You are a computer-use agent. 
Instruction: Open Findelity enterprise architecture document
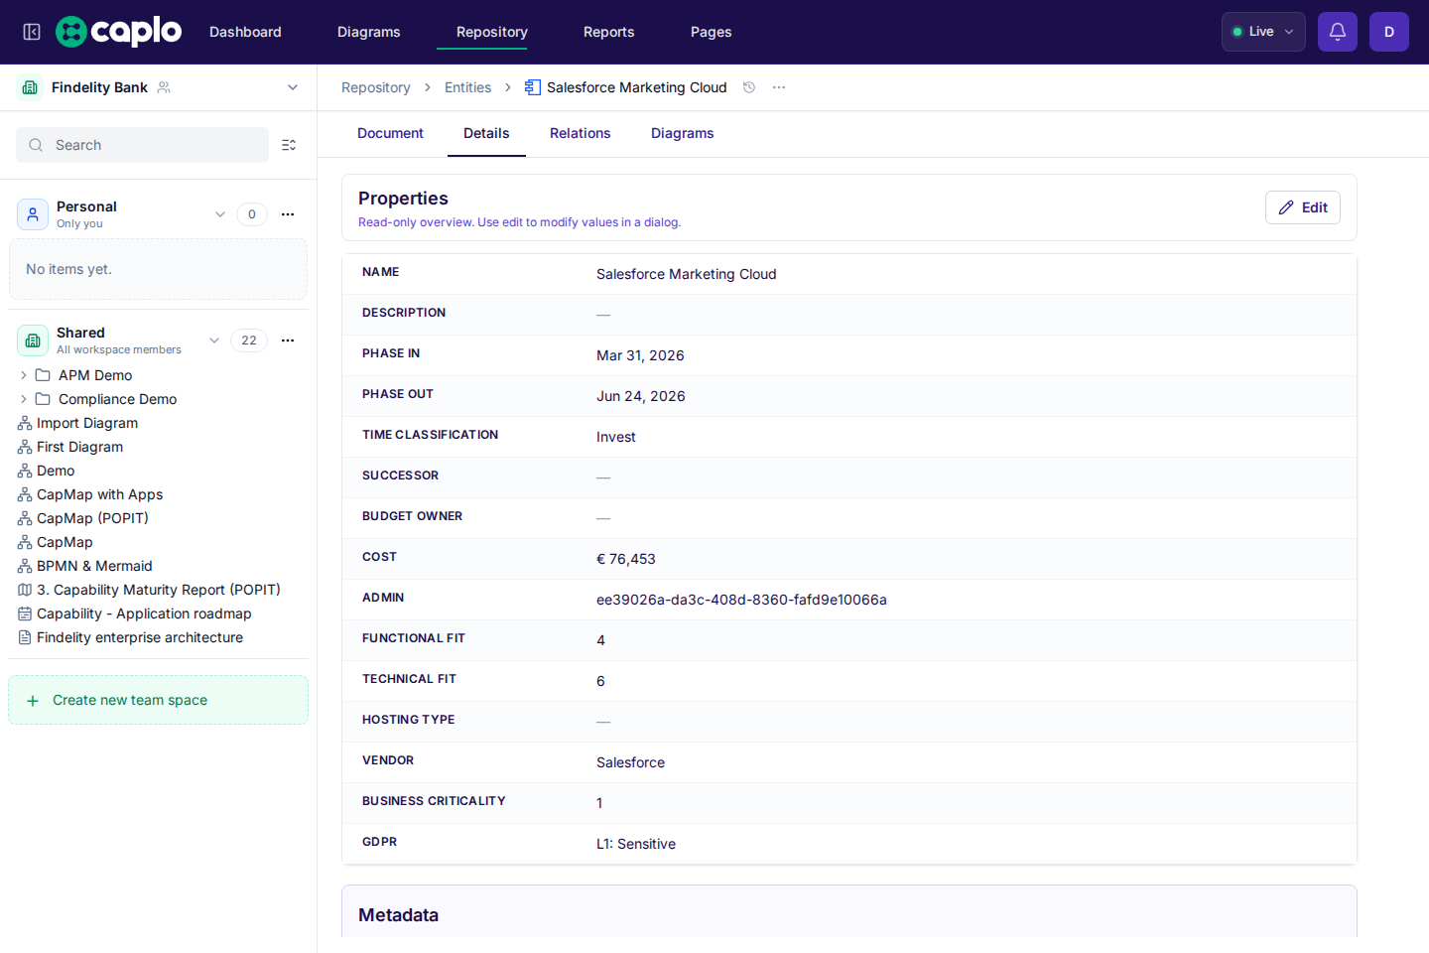pyautogui.click(x=140, y=637)
